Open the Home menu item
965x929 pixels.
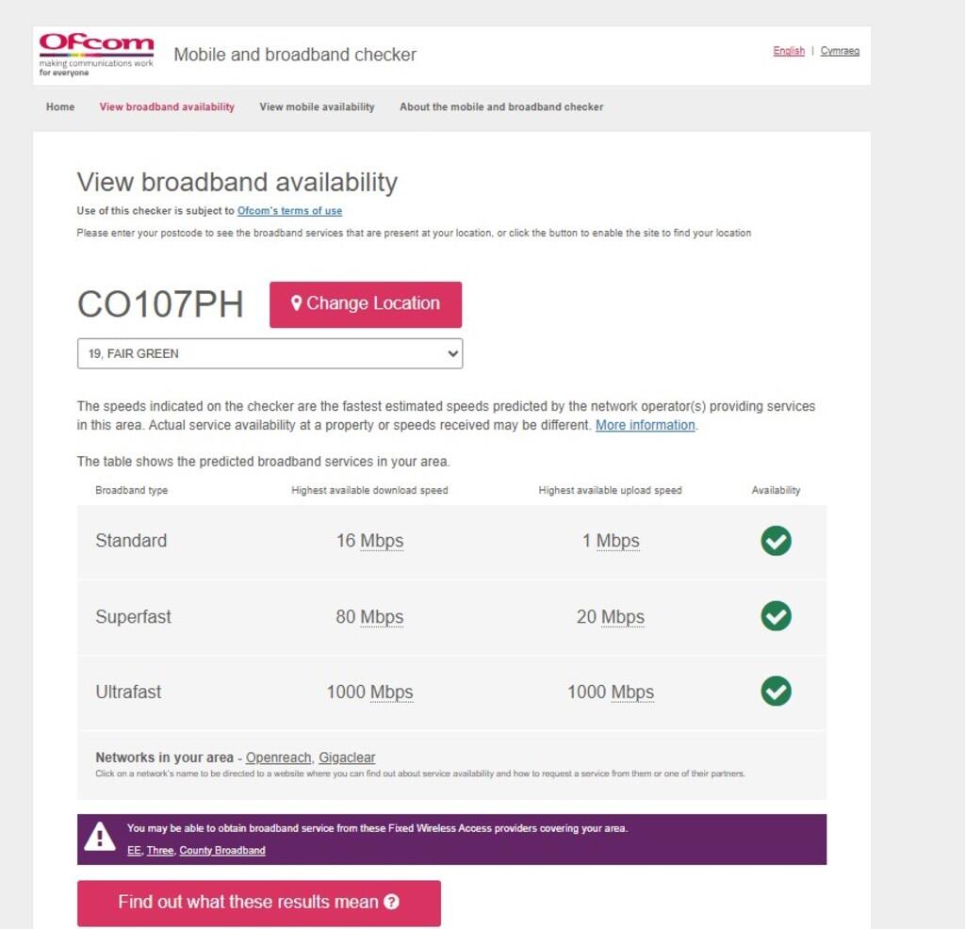tap(60, 107)
